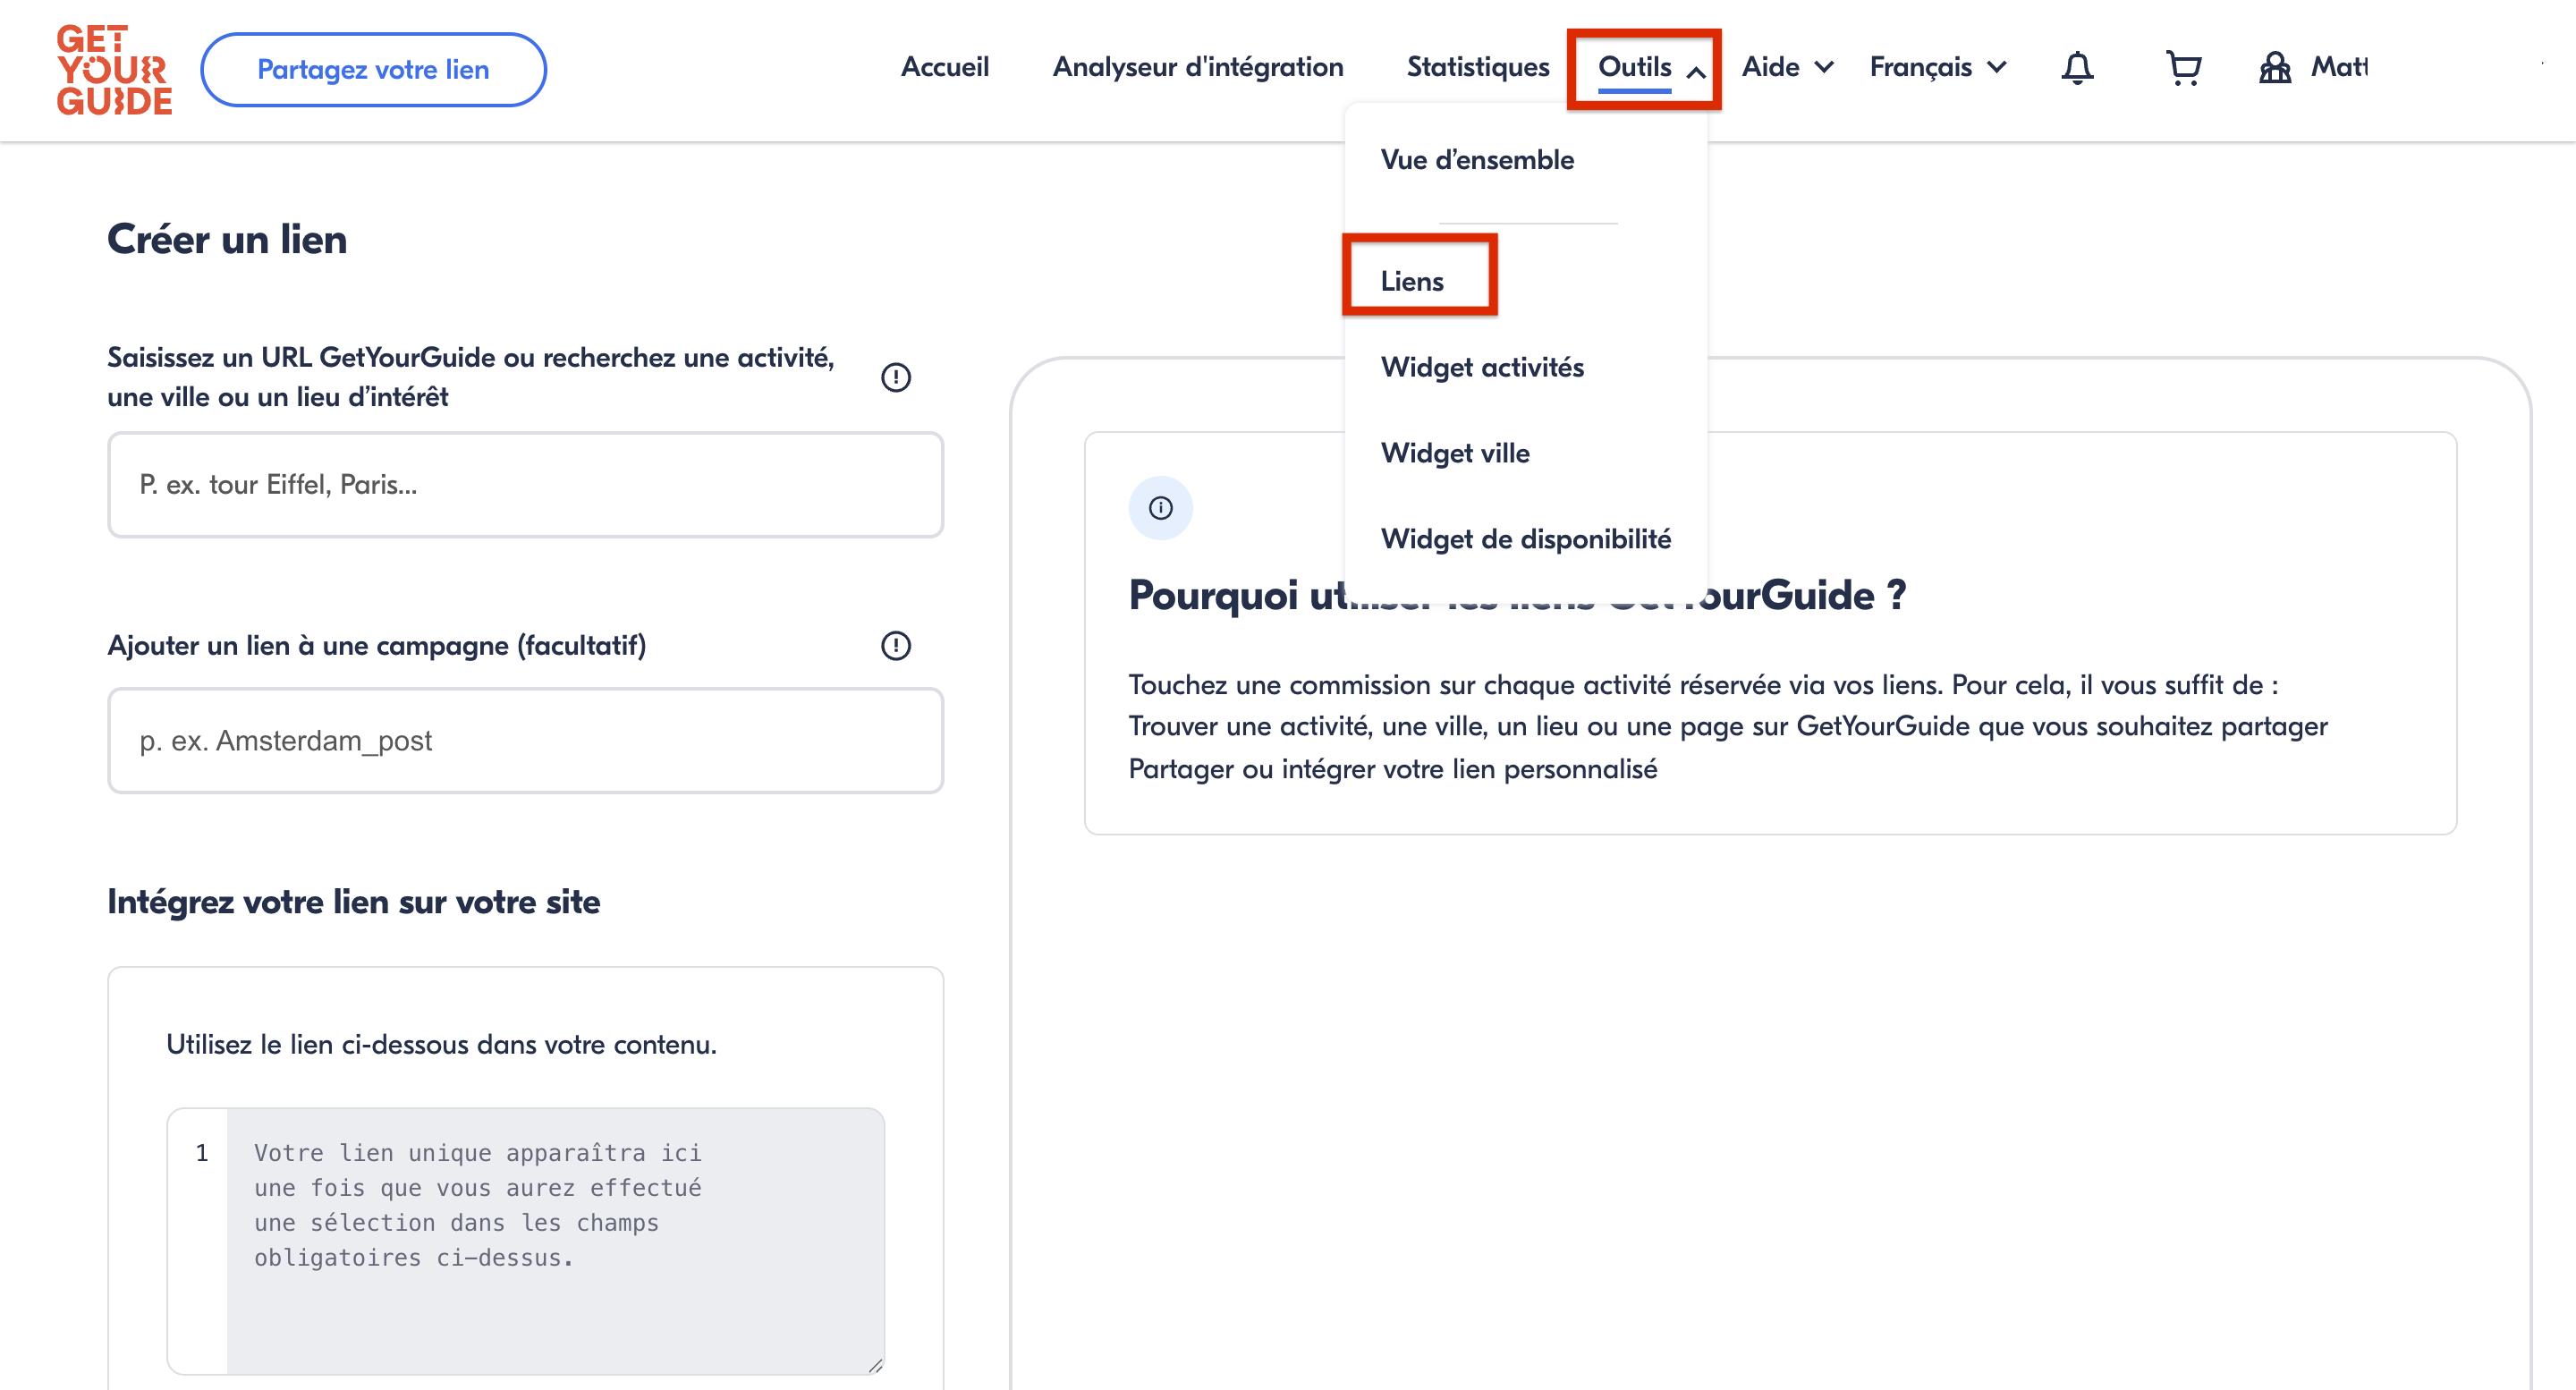Screen dimensions: 2576x1390
Task: Choose Vue d'ensemble menu entry
Action: [1477, 160]
